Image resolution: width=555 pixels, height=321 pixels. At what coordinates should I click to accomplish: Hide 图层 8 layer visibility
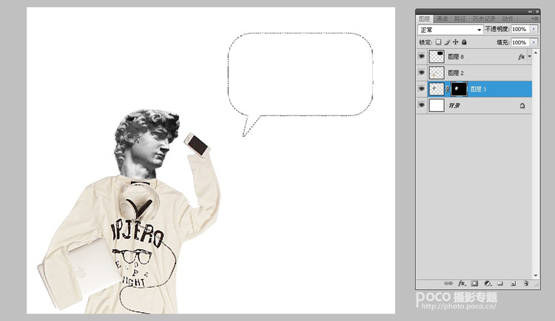422,56
